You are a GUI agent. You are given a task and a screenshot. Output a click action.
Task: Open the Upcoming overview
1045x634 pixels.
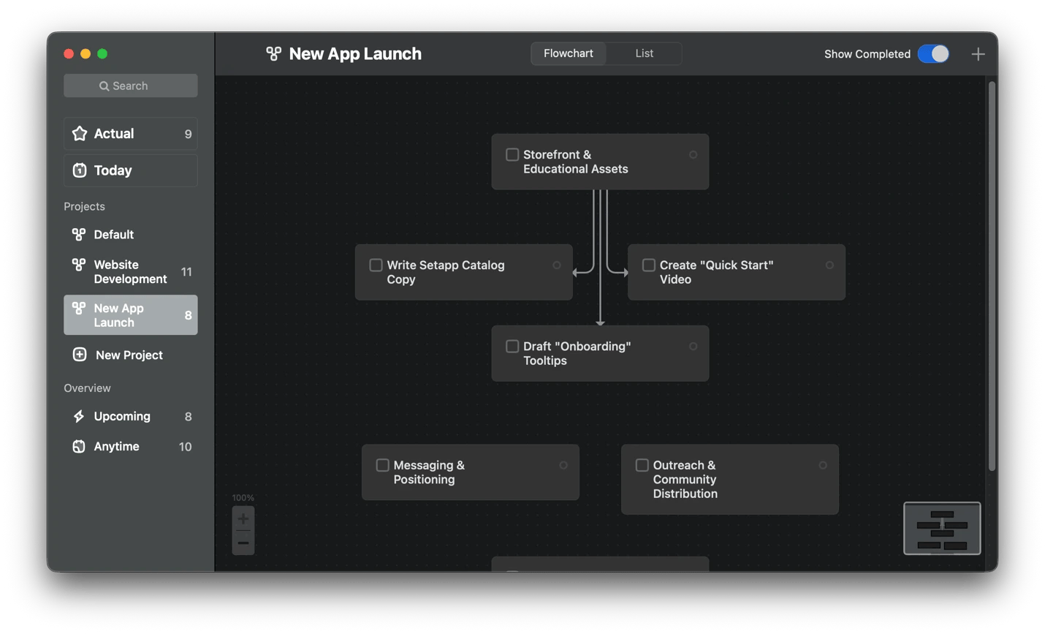tap(131, 416)
